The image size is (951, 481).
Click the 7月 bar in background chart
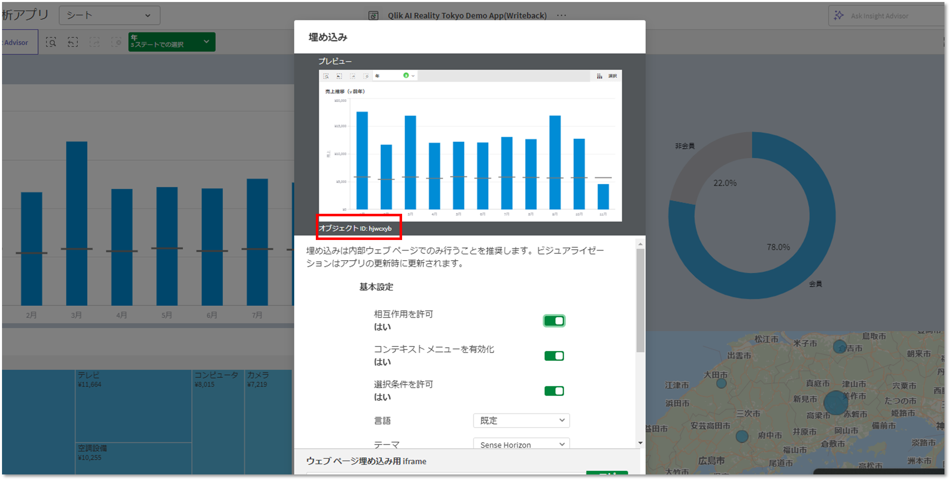click(x=257, y=242)
